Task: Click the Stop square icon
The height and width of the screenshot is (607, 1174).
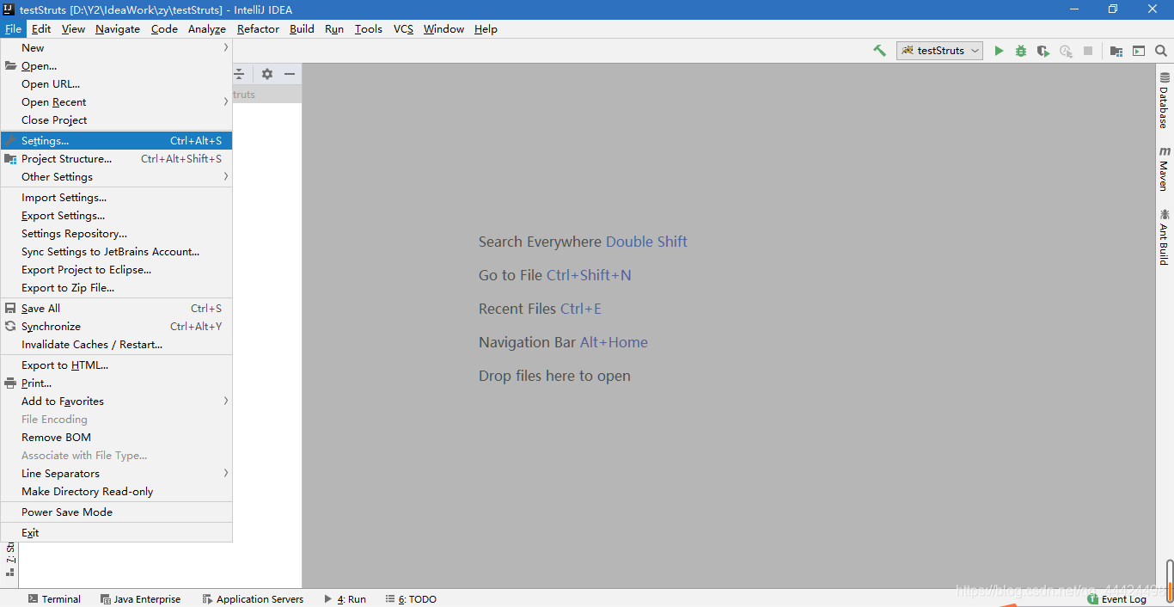Action: coord(1088,51)
